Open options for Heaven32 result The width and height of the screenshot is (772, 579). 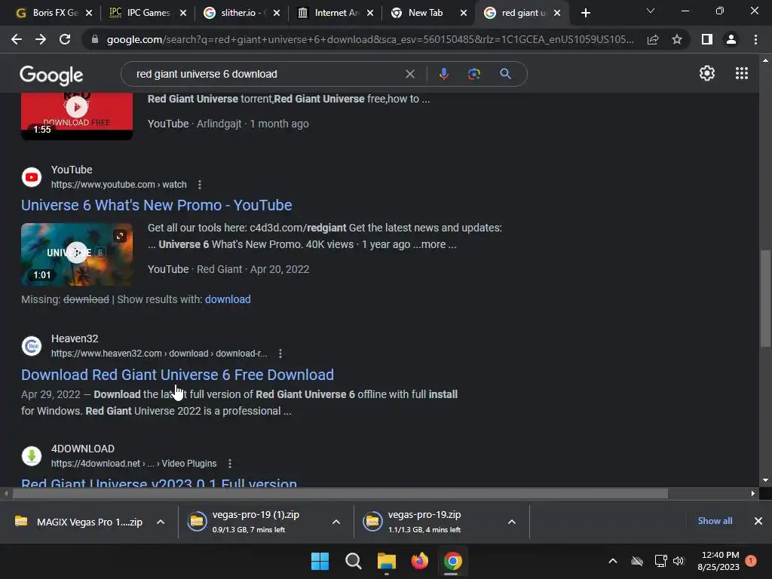tap(280, 354)
